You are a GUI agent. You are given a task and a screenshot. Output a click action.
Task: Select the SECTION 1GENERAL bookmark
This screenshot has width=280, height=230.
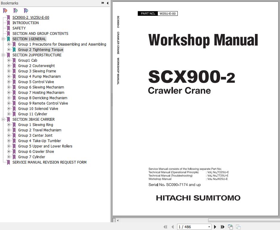[29, 39]
